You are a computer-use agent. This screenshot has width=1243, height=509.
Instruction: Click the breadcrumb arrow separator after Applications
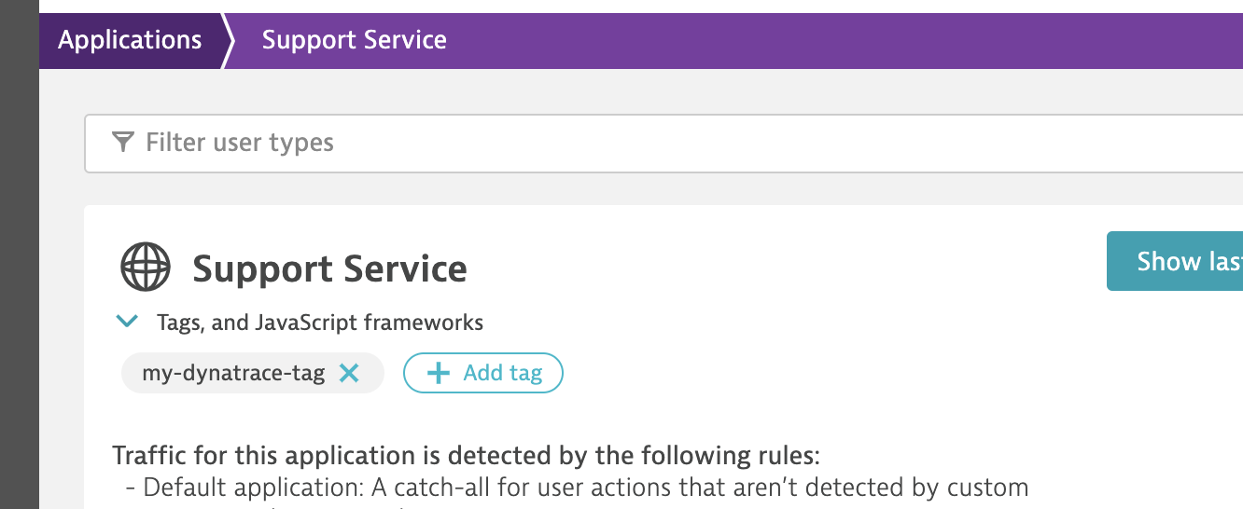226,40
